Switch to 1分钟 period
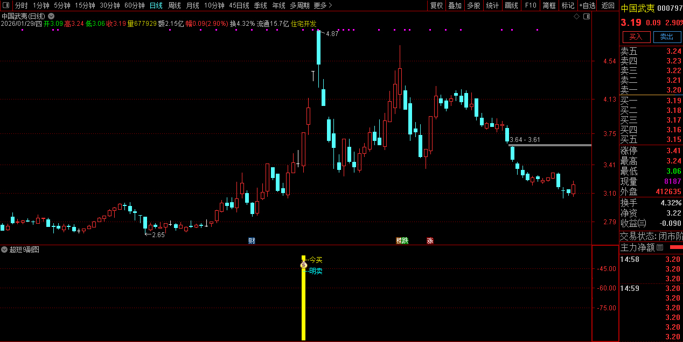The width and height of the screenshot is (683, 342). [x=41, y=5]
